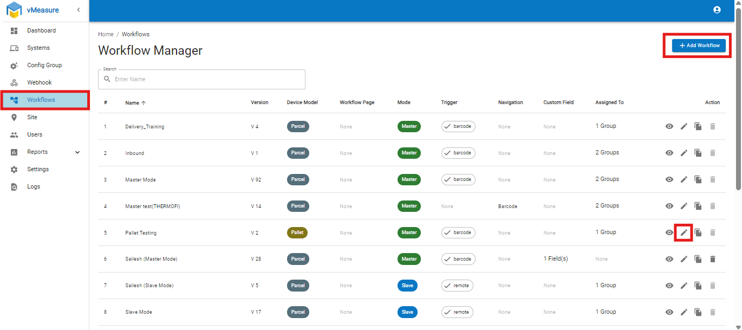Click the Inbound workflow name
The image size is (742, 330).
[135, 153]
